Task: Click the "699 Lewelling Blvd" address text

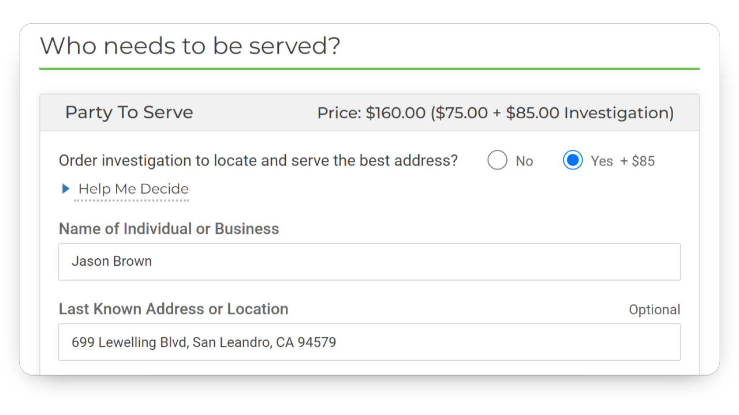Action: point(130,342)
